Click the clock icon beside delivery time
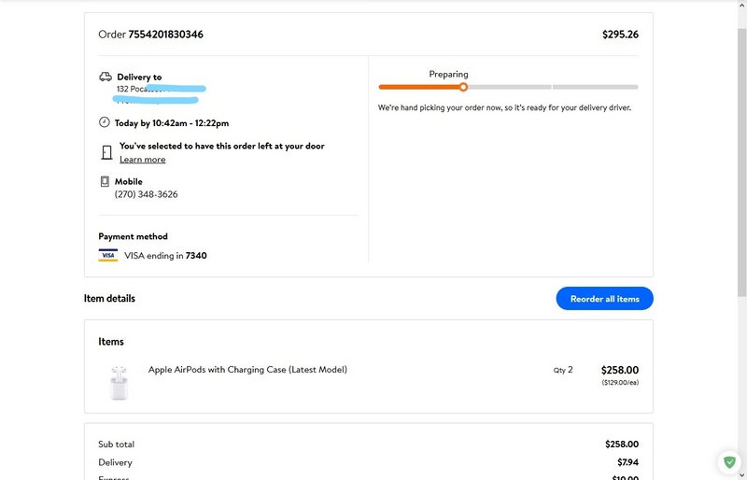This screenshot has height=480, width=747. (x=105, y=122)
